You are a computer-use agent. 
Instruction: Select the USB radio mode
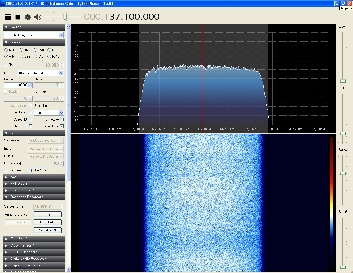point(49,50)
